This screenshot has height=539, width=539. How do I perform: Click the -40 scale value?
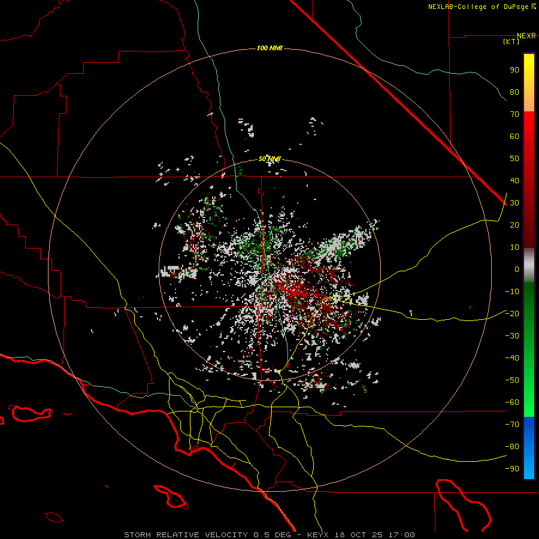pyautogui.click(x=512, y=358)
